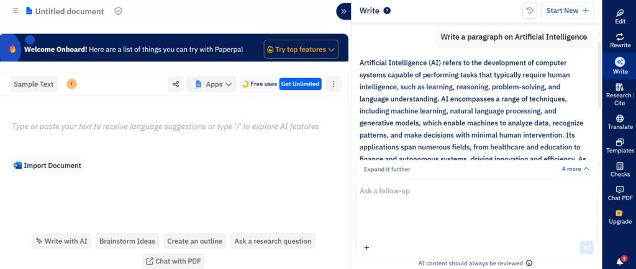636x269 pixels.
Task: Open Checks in the sidebar
Action: click(620, 169)
